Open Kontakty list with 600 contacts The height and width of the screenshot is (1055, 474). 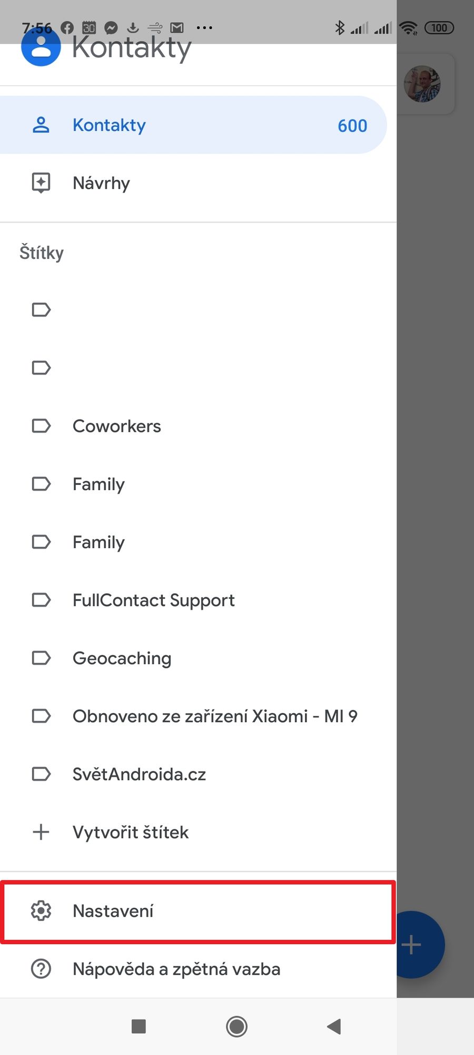click(193, 125)
